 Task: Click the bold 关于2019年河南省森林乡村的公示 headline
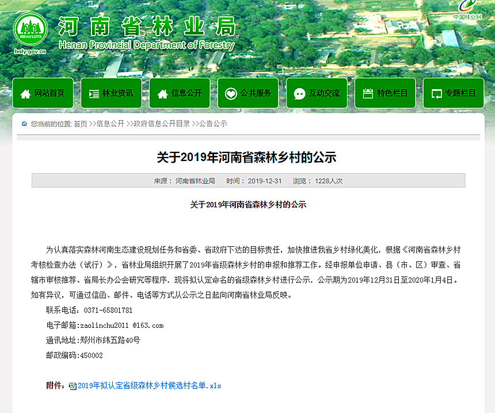[246, 158]
